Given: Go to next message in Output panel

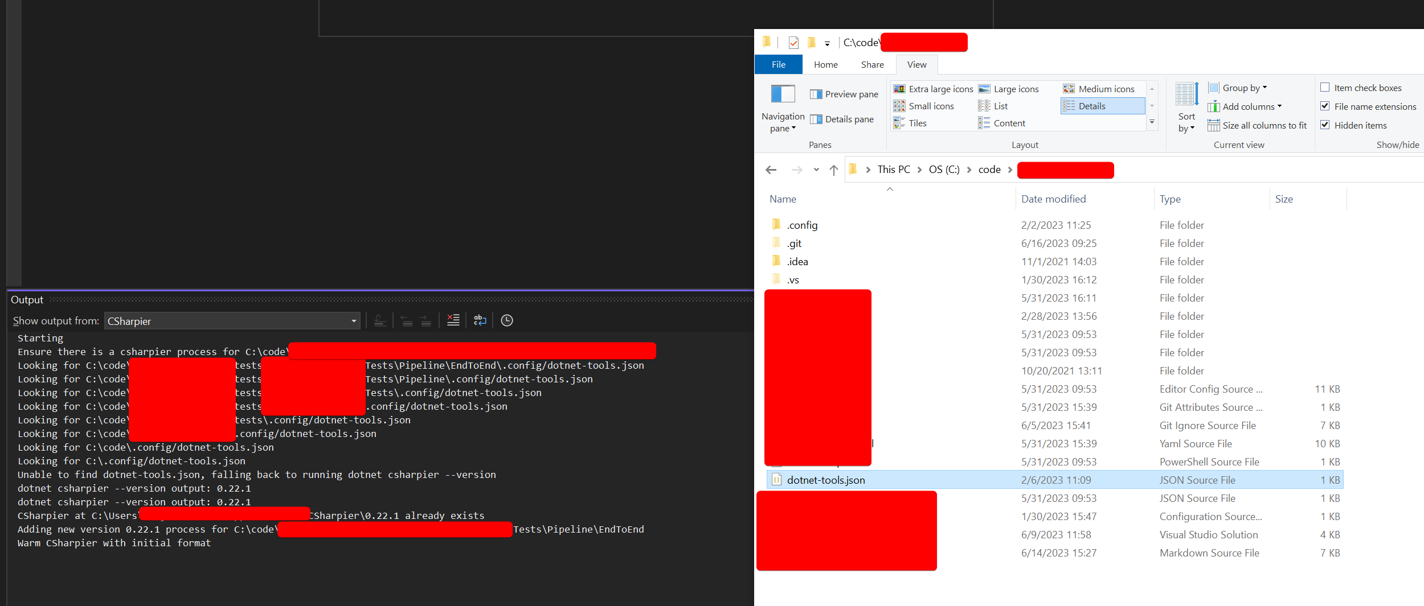Looking at the screenshot, I should (x=425, y=320).
